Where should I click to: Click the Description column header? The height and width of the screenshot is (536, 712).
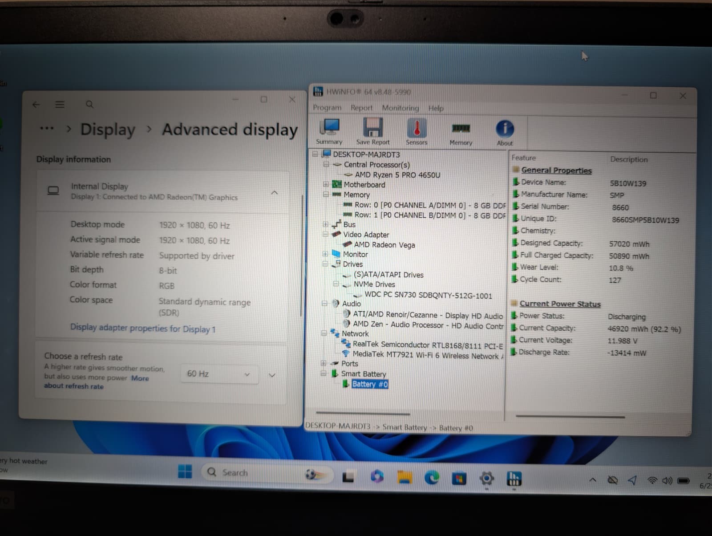(629, 159)
